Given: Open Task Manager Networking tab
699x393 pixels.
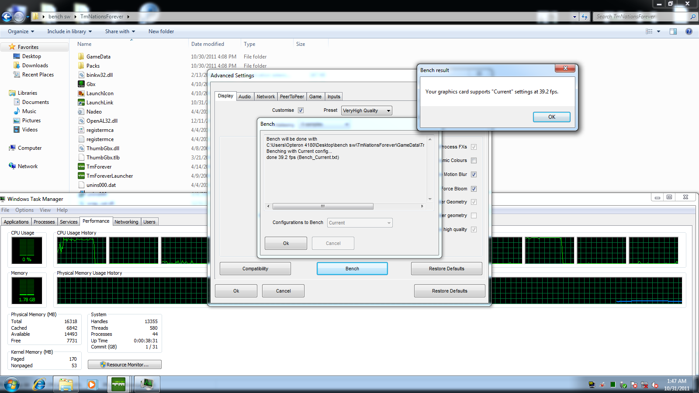Looking at the screenshot, I should [126, 222].
